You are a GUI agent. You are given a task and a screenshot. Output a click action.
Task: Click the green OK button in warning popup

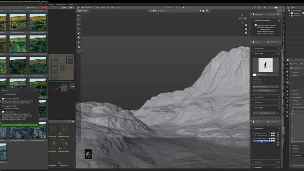[x=19, y=125]
